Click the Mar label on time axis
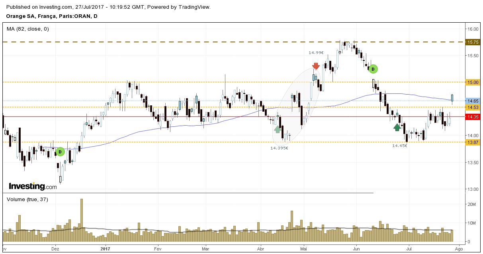 (205, 249)
